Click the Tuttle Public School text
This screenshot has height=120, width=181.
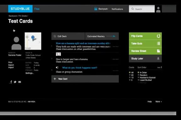point(33,55)
